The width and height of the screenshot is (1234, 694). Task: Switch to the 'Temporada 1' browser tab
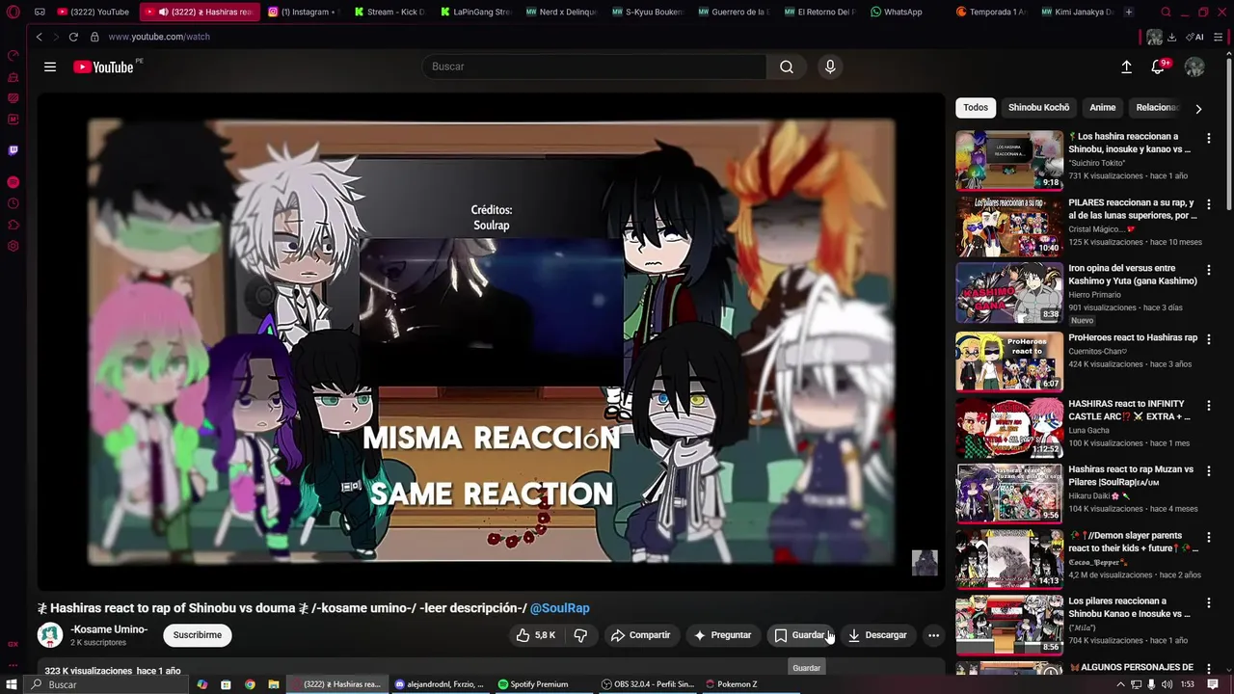[991, 13]
